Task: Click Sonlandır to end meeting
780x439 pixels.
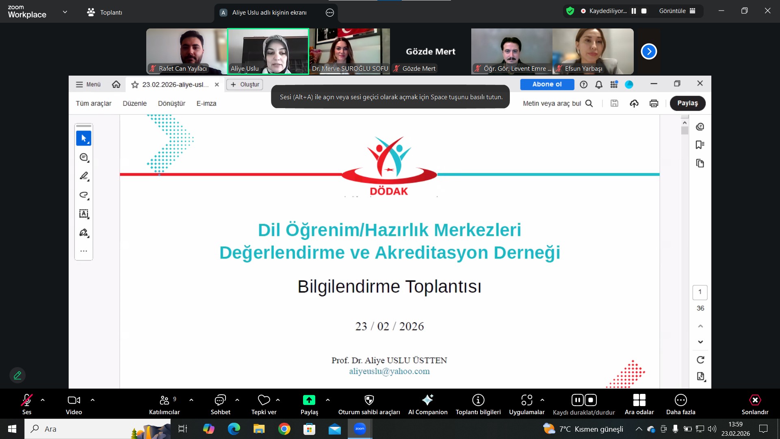Action: pyautogui.click(x=755, y=401)
